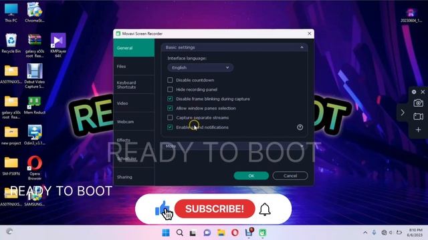Enable the Disable countdown checkbox
Image resolution: width=428 pixels, height=240 pixels.
[x=170, y=80]
